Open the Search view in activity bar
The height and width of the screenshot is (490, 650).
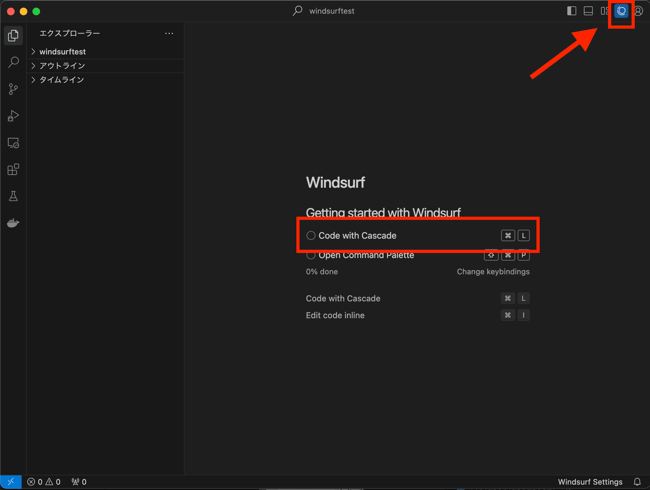13,62
